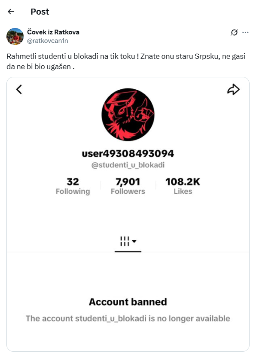Click Čovek iz Ratkova's profile avatar
The image size is (256, 359).
coord(15,36)
